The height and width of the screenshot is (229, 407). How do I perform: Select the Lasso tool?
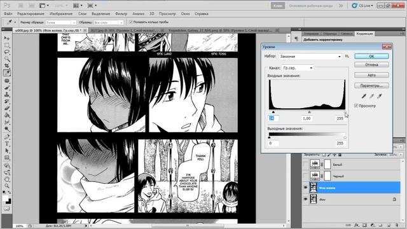(7, 52)
